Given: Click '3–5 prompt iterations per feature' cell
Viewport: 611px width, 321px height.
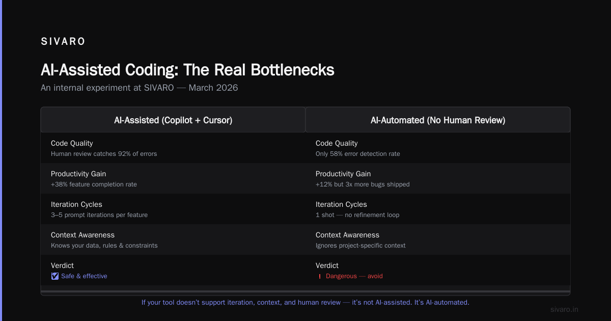Looking at the screenshot, I should 173,209.
